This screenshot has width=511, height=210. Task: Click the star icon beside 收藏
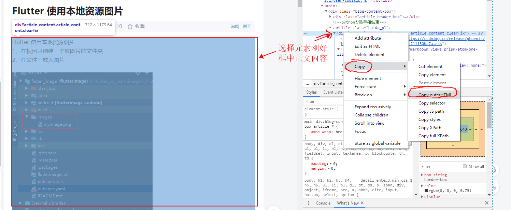click(130, 26)
